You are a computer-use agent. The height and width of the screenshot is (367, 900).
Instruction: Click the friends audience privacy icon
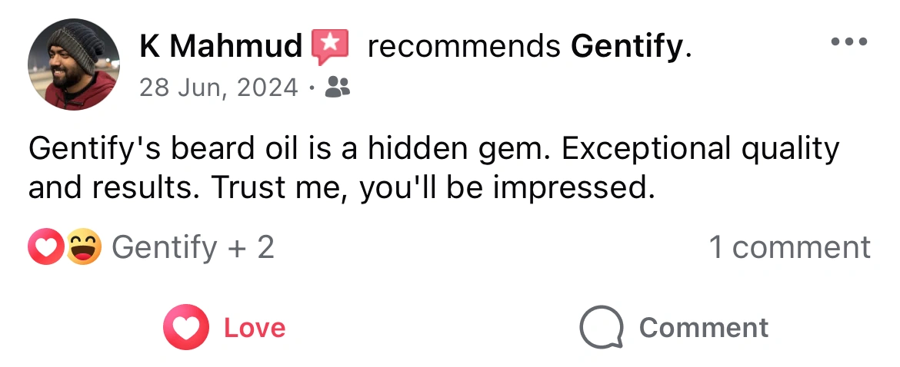click(x=338, y=88)
